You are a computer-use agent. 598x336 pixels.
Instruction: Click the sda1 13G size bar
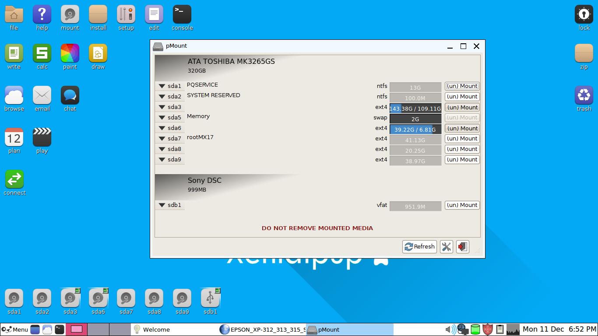(x=415, y=87)
